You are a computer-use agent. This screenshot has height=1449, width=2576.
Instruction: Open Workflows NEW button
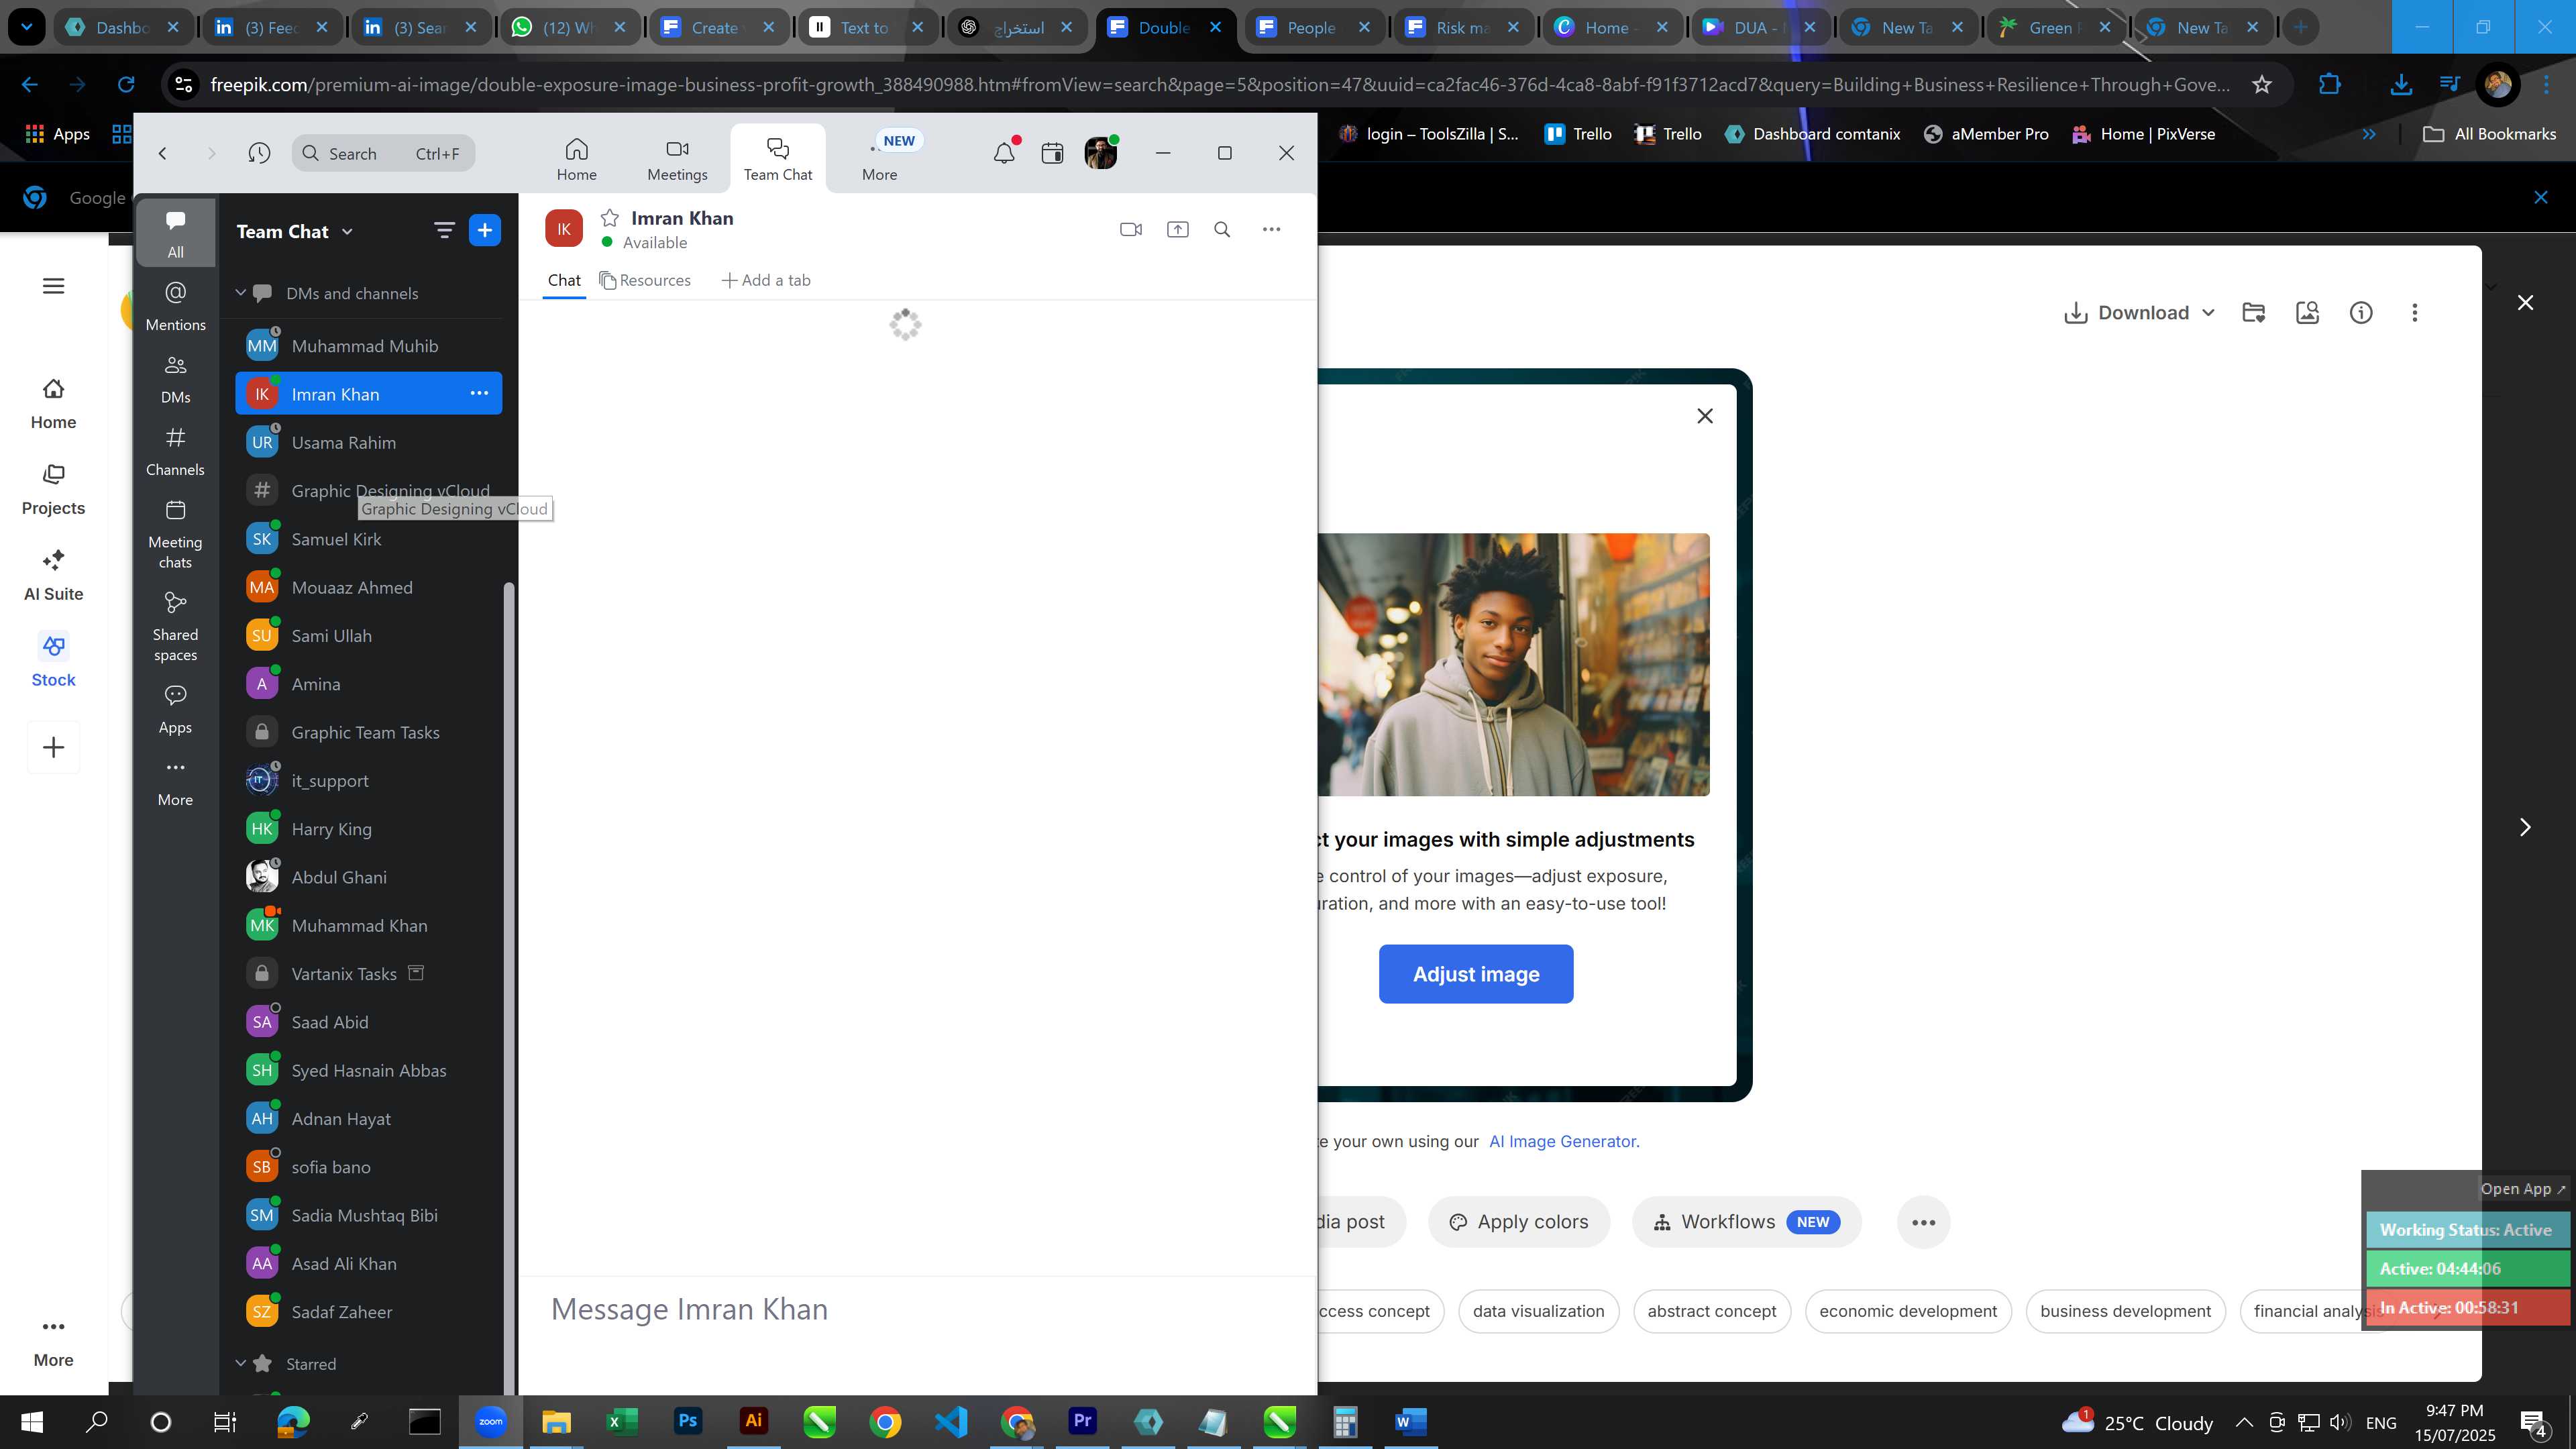pyautogui.click(x=1746, y=1222)
